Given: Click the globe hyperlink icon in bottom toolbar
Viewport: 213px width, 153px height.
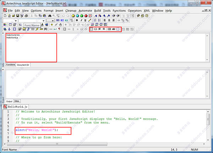Looking at the screenshot, I should point(5,29).
